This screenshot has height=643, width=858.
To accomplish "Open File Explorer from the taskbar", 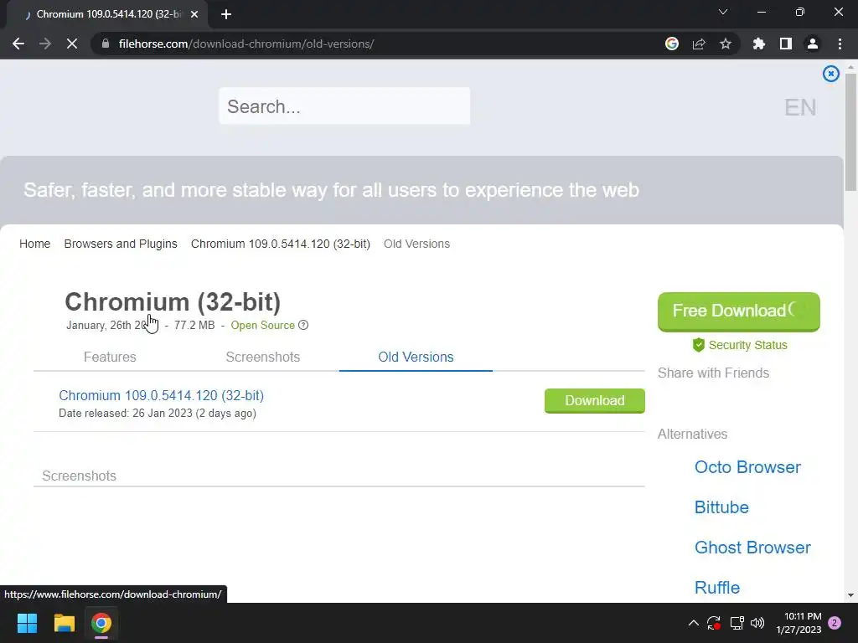I will pyautogui.click(x=64, y=623).
